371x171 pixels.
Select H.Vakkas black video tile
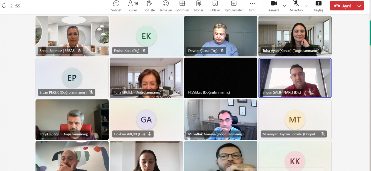pyautogui.click(x=221, y=78)
